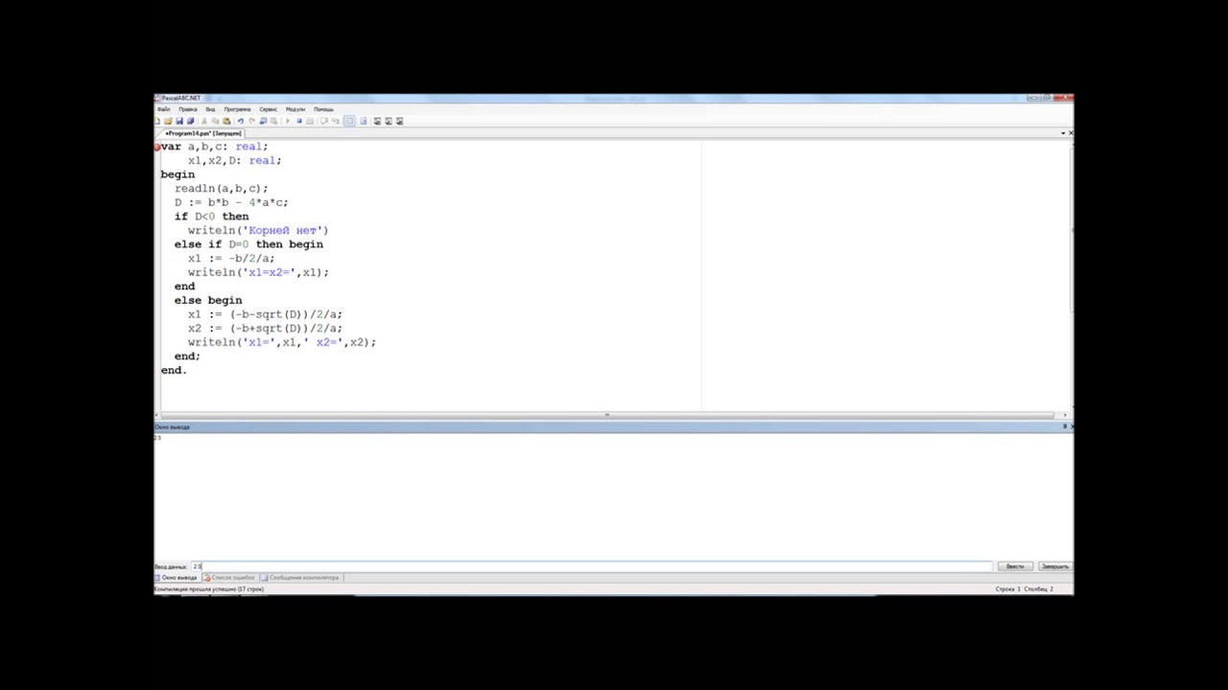
Task: Open the Файл menu
Action: (x=164, y=109)
